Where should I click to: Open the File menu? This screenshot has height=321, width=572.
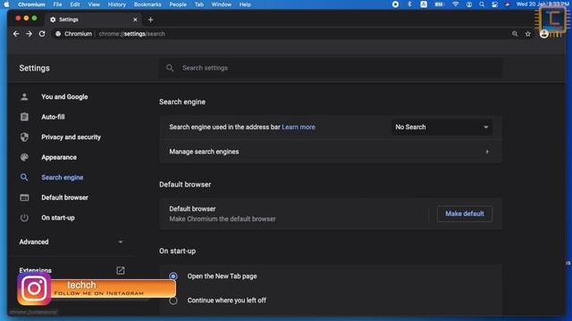tap(57, 4)
